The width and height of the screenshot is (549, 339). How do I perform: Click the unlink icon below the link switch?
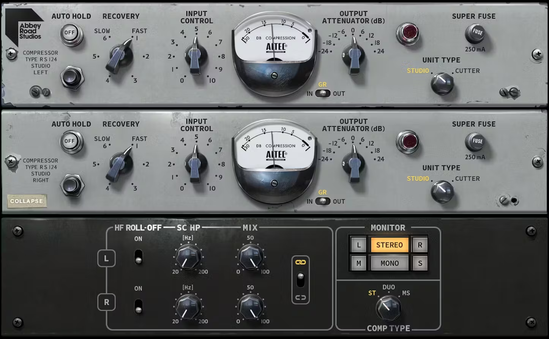(x=300, y=297)
